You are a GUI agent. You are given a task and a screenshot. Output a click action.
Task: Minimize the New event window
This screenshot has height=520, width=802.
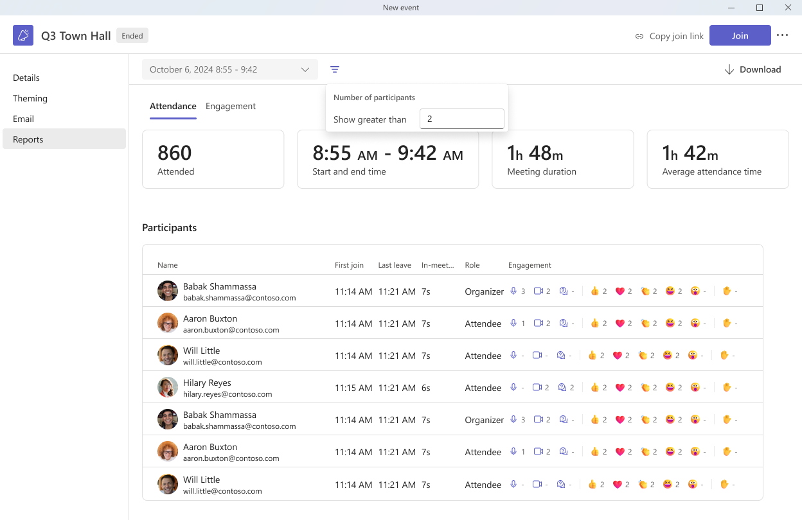click(x=731, y=8)
